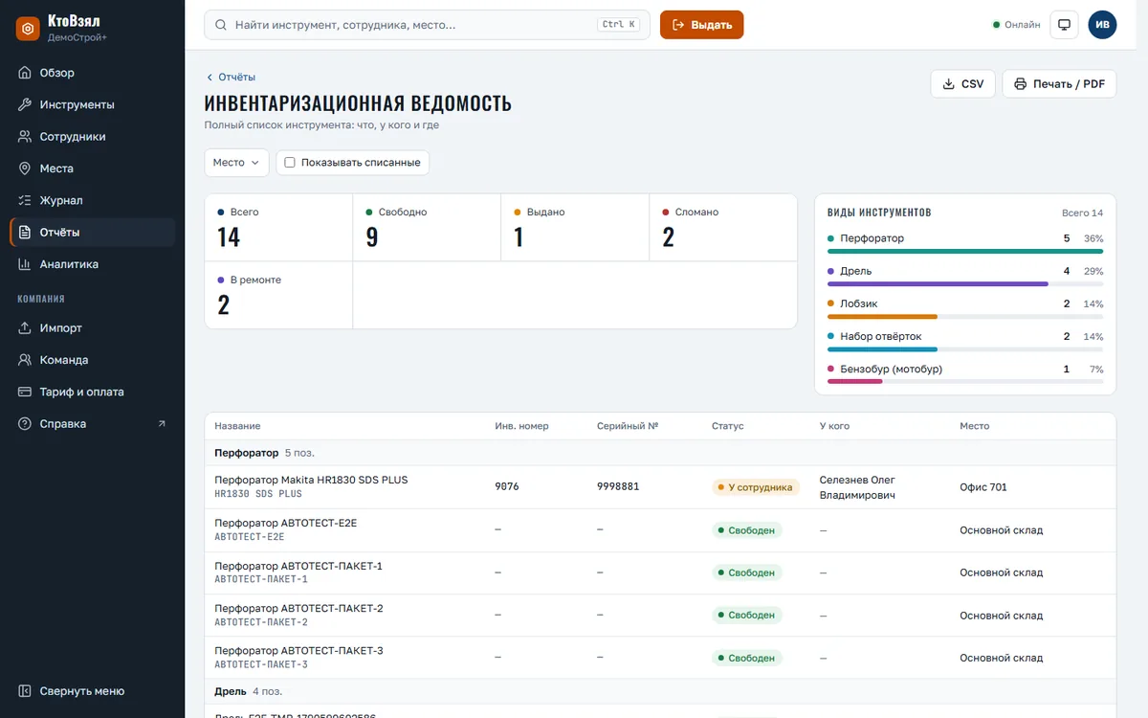Click inventory number 9076

(507, 487)
